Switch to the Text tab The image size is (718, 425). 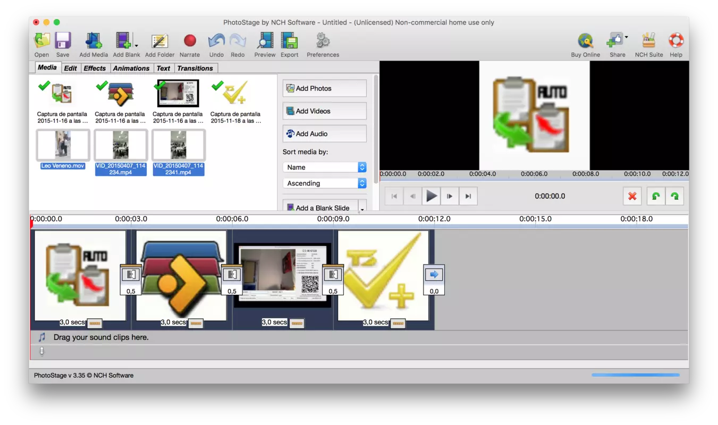pos(163,68)
